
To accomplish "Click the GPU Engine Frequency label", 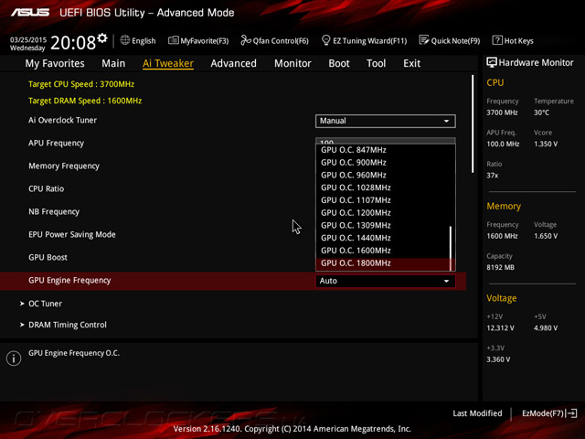I will 69,281.
